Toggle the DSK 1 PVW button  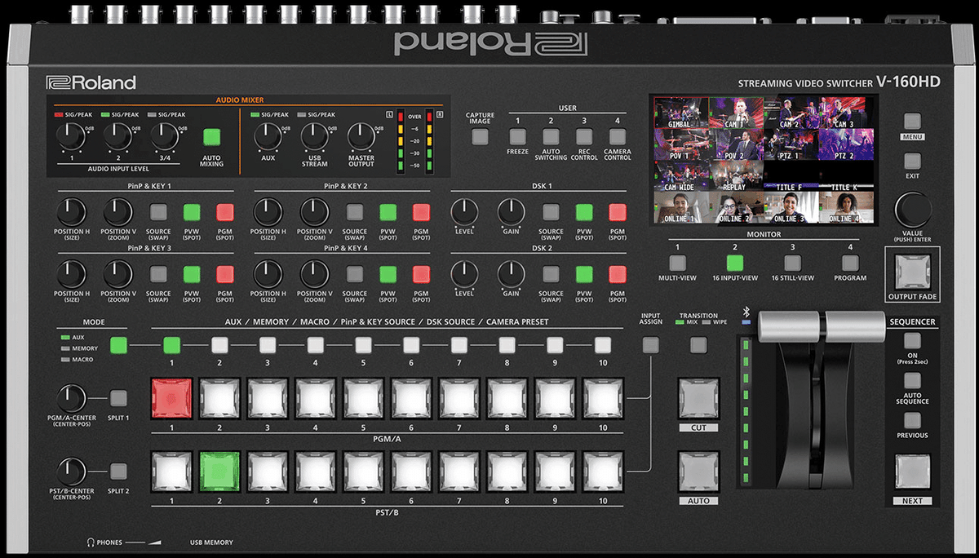click(584, 213)
